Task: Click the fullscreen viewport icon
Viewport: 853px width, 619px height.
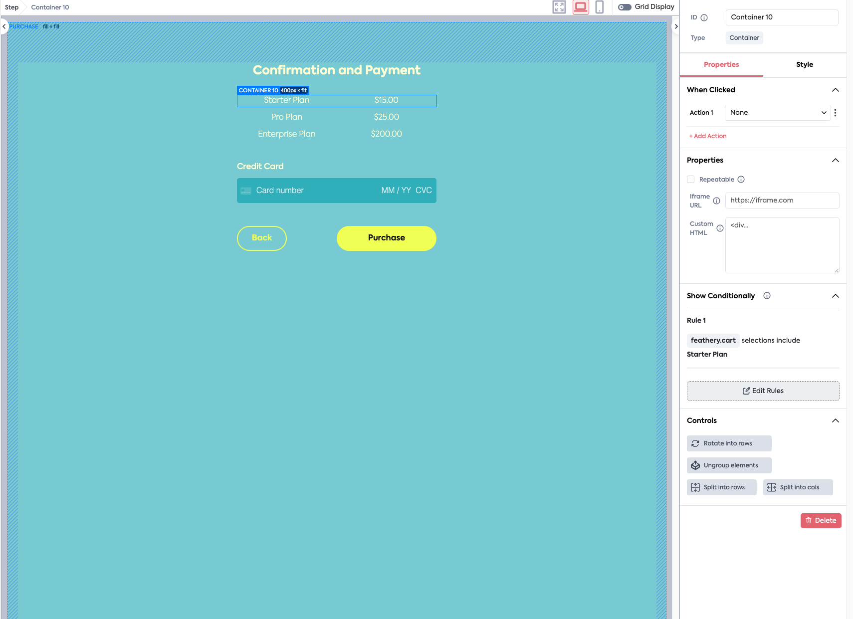Action: point(559,7)
